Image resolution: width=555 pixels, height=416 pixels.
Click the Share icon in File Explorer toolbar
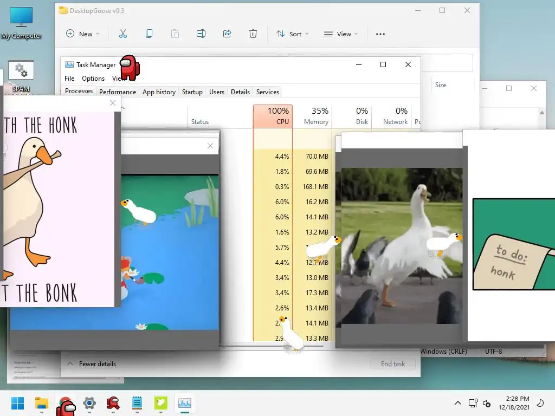tap(227, 34)
